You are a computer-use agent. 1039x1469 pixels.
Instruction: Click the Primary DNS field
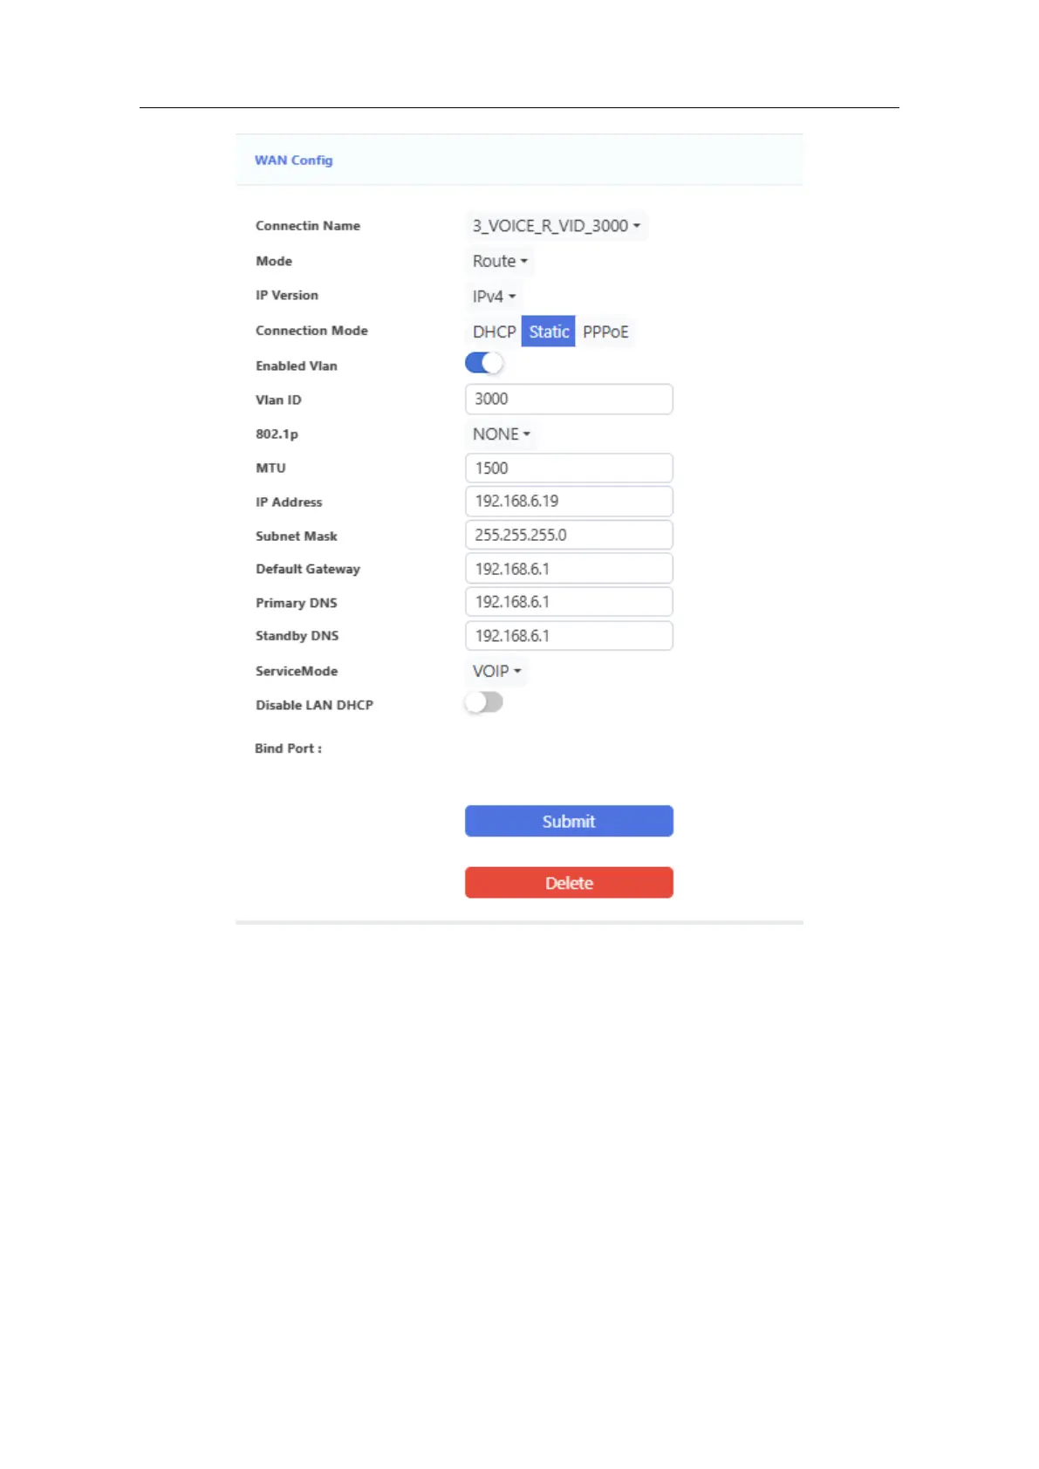[569, 602]
